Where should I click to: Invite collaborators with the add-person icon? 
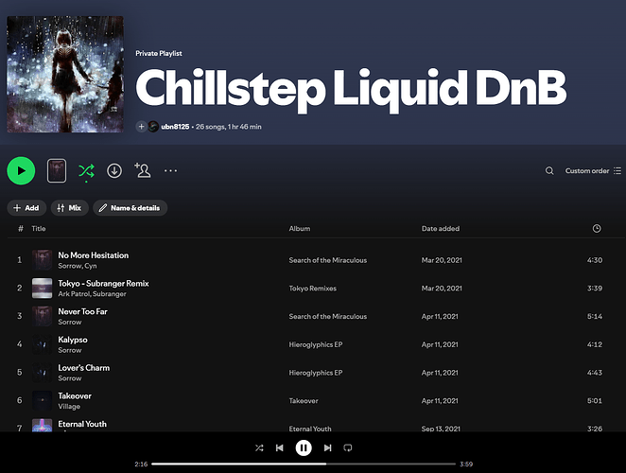pyautogui.click(x=143, y=170)
